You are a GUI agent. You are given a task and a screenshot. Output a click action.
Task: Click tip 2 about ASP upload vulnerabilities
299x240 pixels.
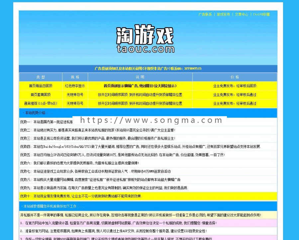tap(148, 231)
